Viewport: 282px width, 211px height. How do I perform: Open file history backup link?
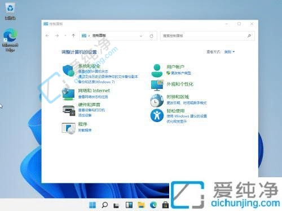click(108, 77)
